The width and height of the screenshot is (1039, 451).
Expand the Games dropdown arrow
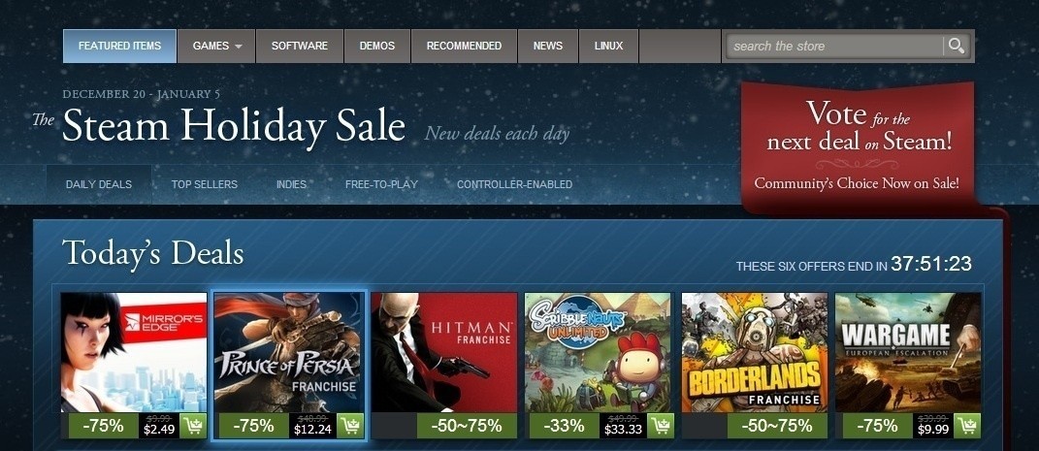click(238, 47)
